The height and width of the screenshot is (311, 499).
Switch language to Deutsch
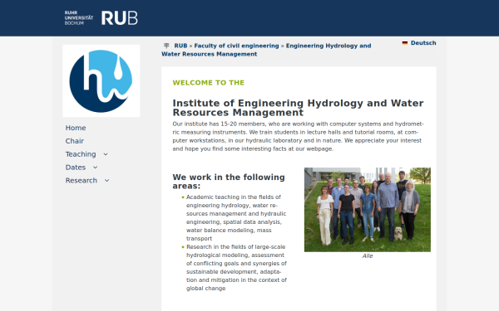pyautogui.click(x=423, y=43)
